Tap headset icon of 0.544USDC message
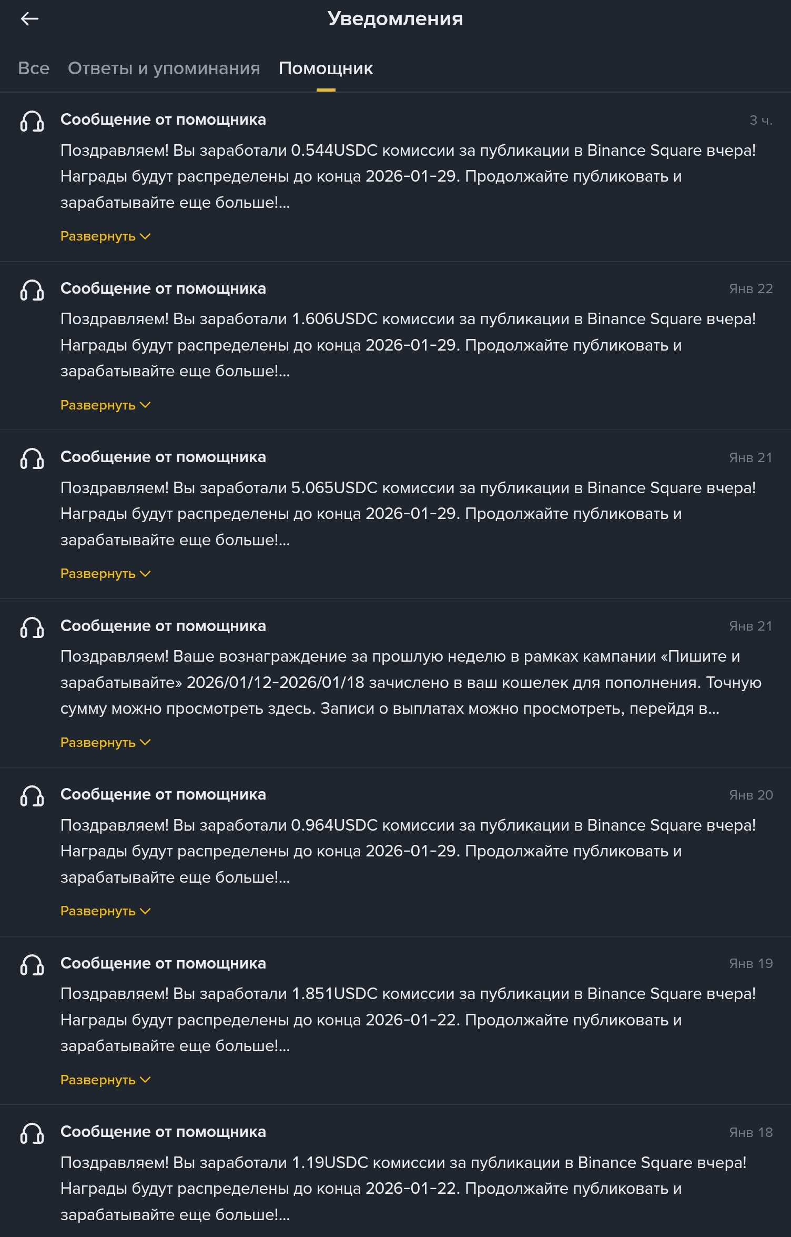Image resolution: width=791 pixels, height=1237 pixels. [32, 121]
